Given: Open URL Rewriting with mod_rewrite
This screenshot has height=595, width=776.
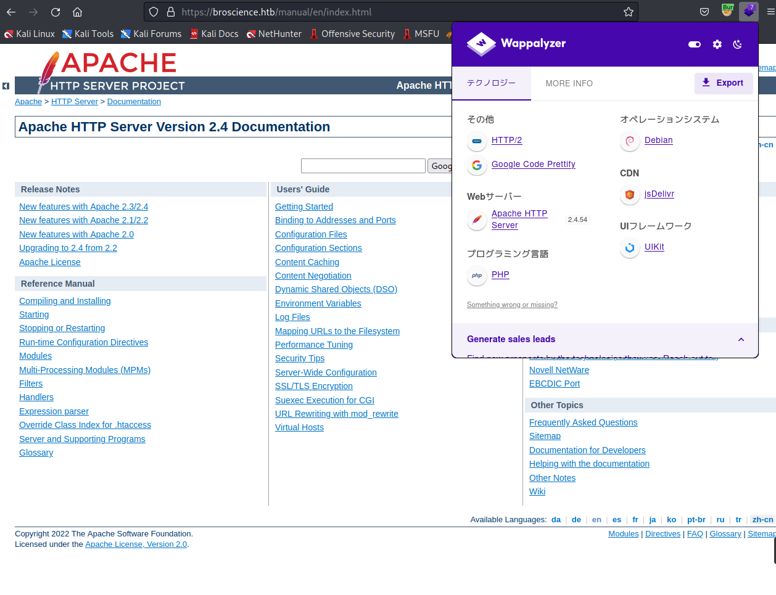Looking at the screenshot, I should 337,414.
